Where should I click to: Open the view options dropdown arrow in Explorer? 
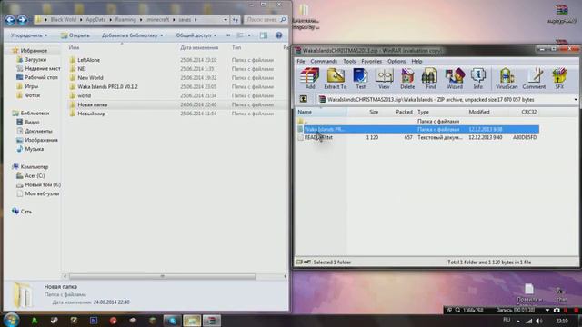(249, 35)
